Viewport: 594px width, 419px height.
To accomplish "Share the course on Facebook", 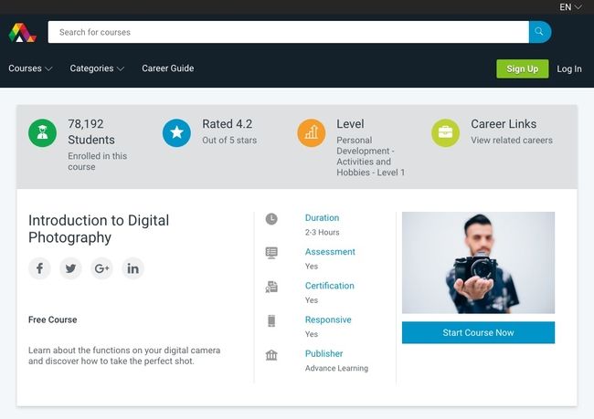I will (x=39, y=268).
